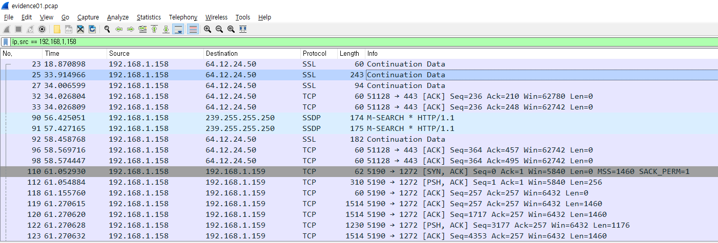Open the Tools menu
Image resolution: width=718 pixels, height=243 pixels.
243,17
